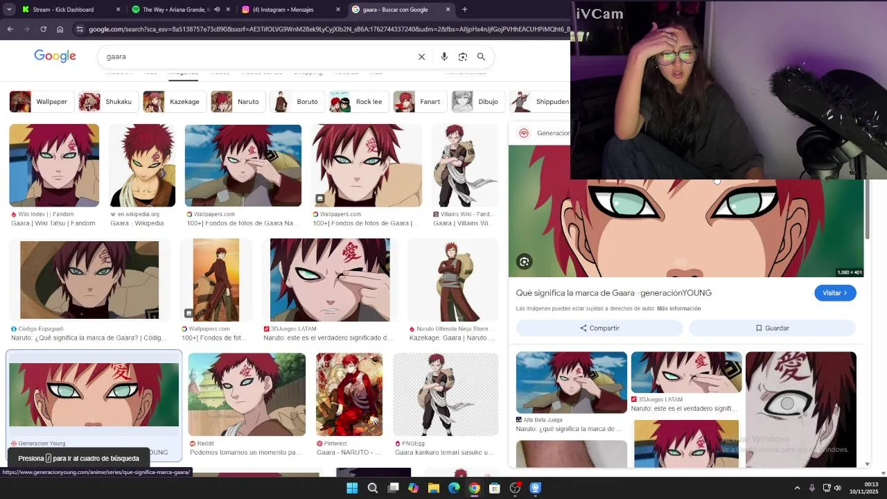Open Microsoft Edge from taskbar
Image resolution: width=887 pixels, height=499 pixels.
click(x=454, y=488)
